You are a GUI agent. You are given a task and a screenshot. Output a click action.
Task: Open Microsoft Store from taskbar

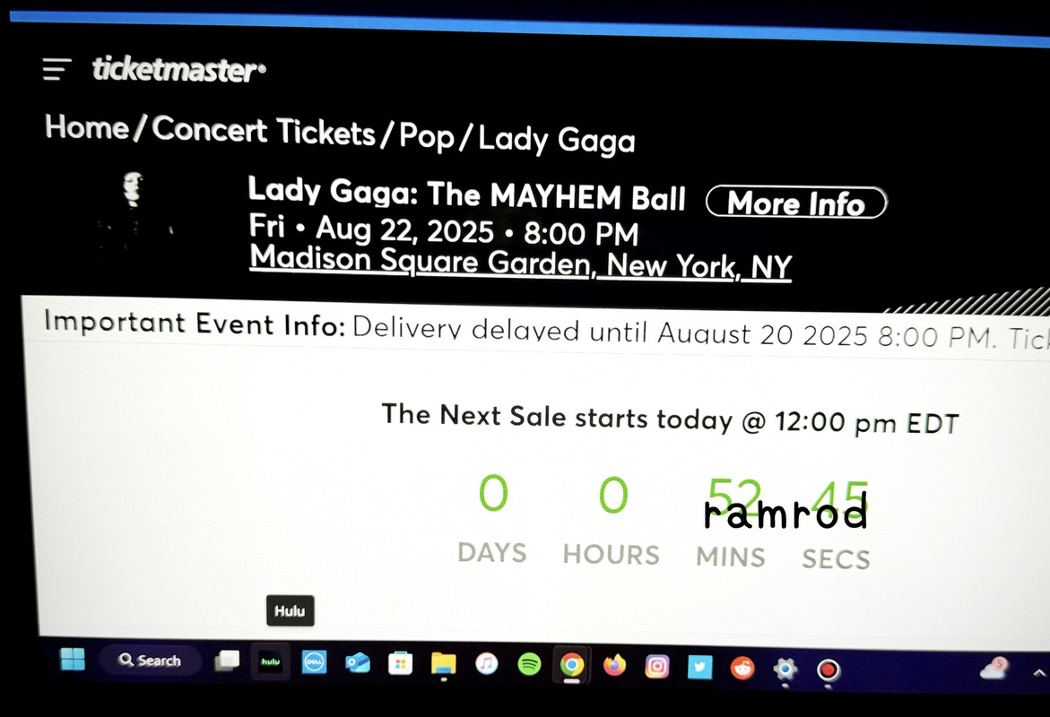(401, 663)
